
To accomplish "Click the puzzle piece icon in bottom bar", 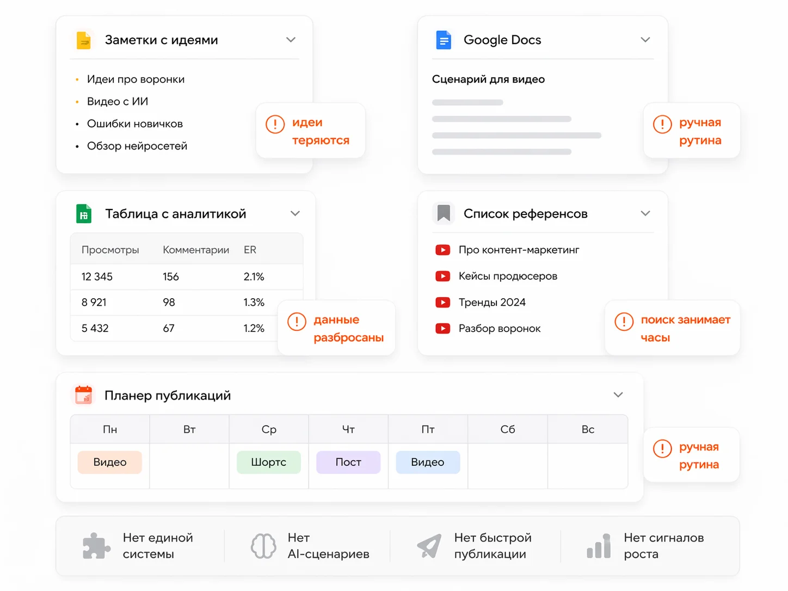I will [x=96, y=546].
